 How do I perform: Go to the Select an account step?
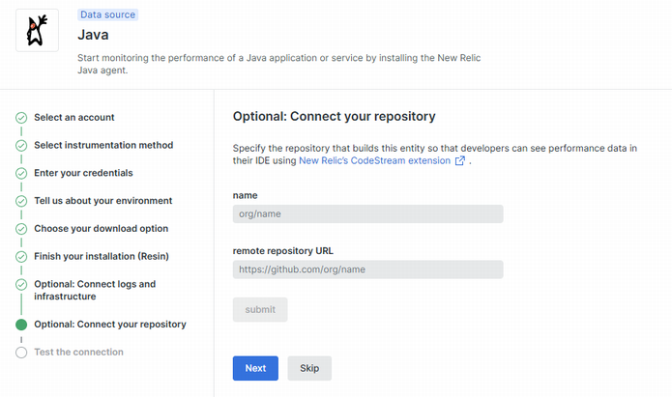pyautogui.click(x=73, y=118)
